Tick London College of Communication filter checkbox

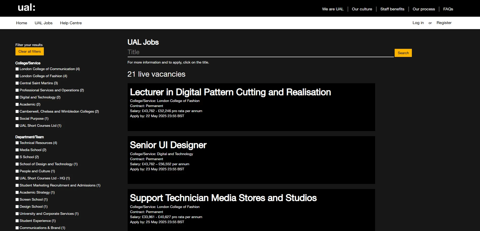[x=17, y=69]
